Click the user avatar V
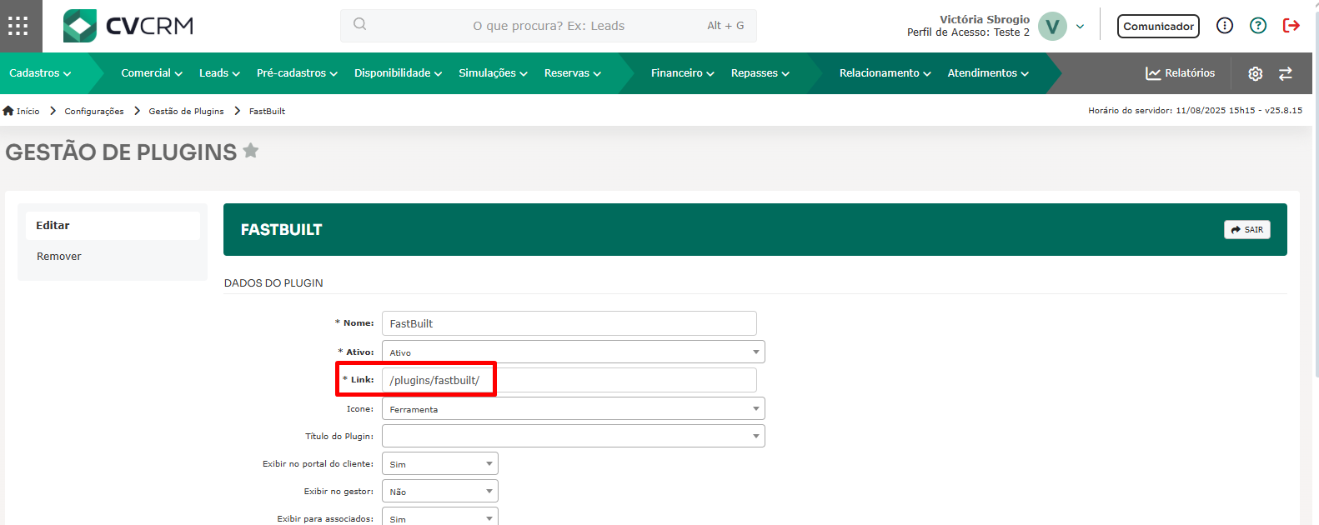 coord(1052,26)
